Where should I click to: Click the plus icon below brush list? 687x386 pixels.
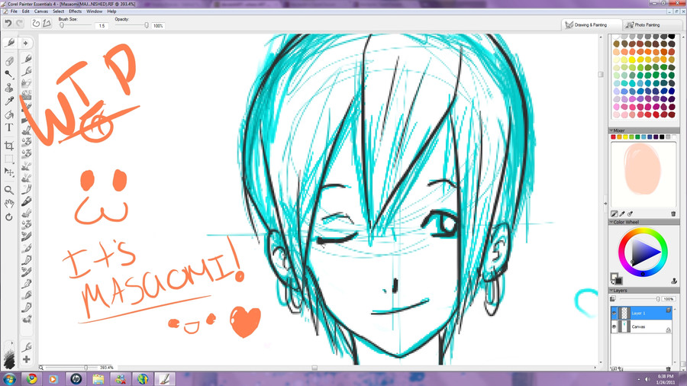coord(27,359)
